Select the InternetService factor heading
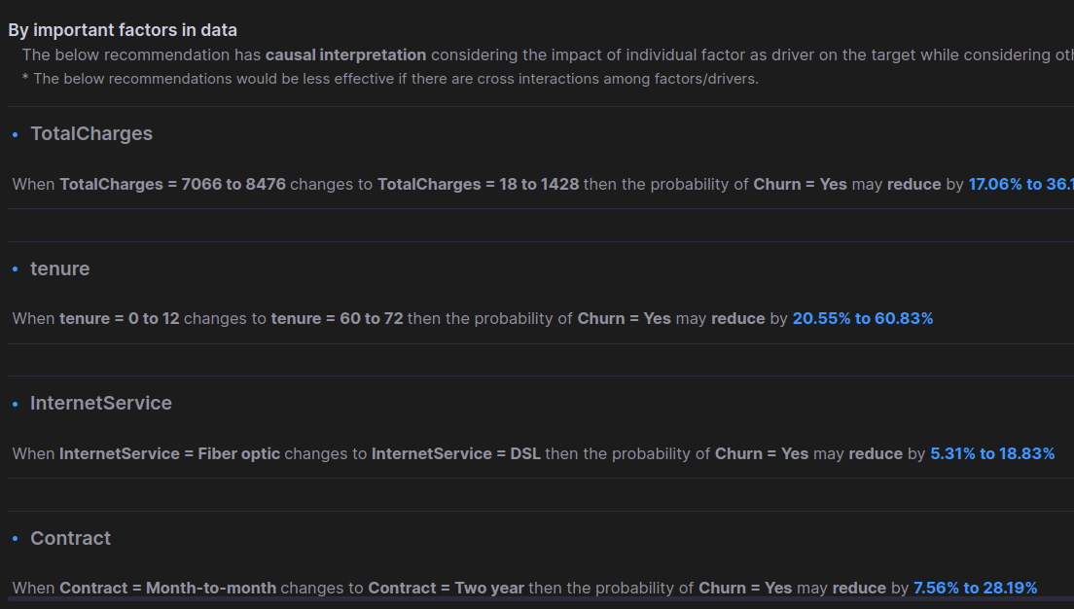1074x609 pixels. (101, 403)
